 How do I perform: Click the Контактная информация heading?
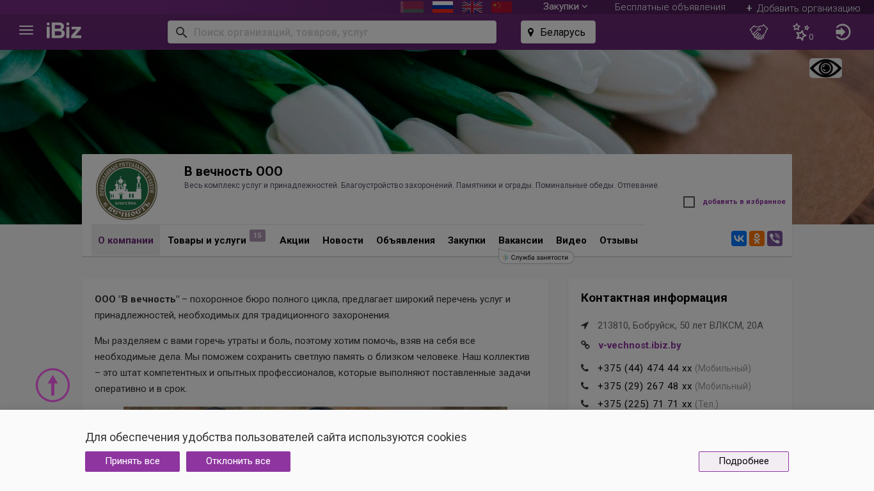pyautogui.click(x=654, y=298)
